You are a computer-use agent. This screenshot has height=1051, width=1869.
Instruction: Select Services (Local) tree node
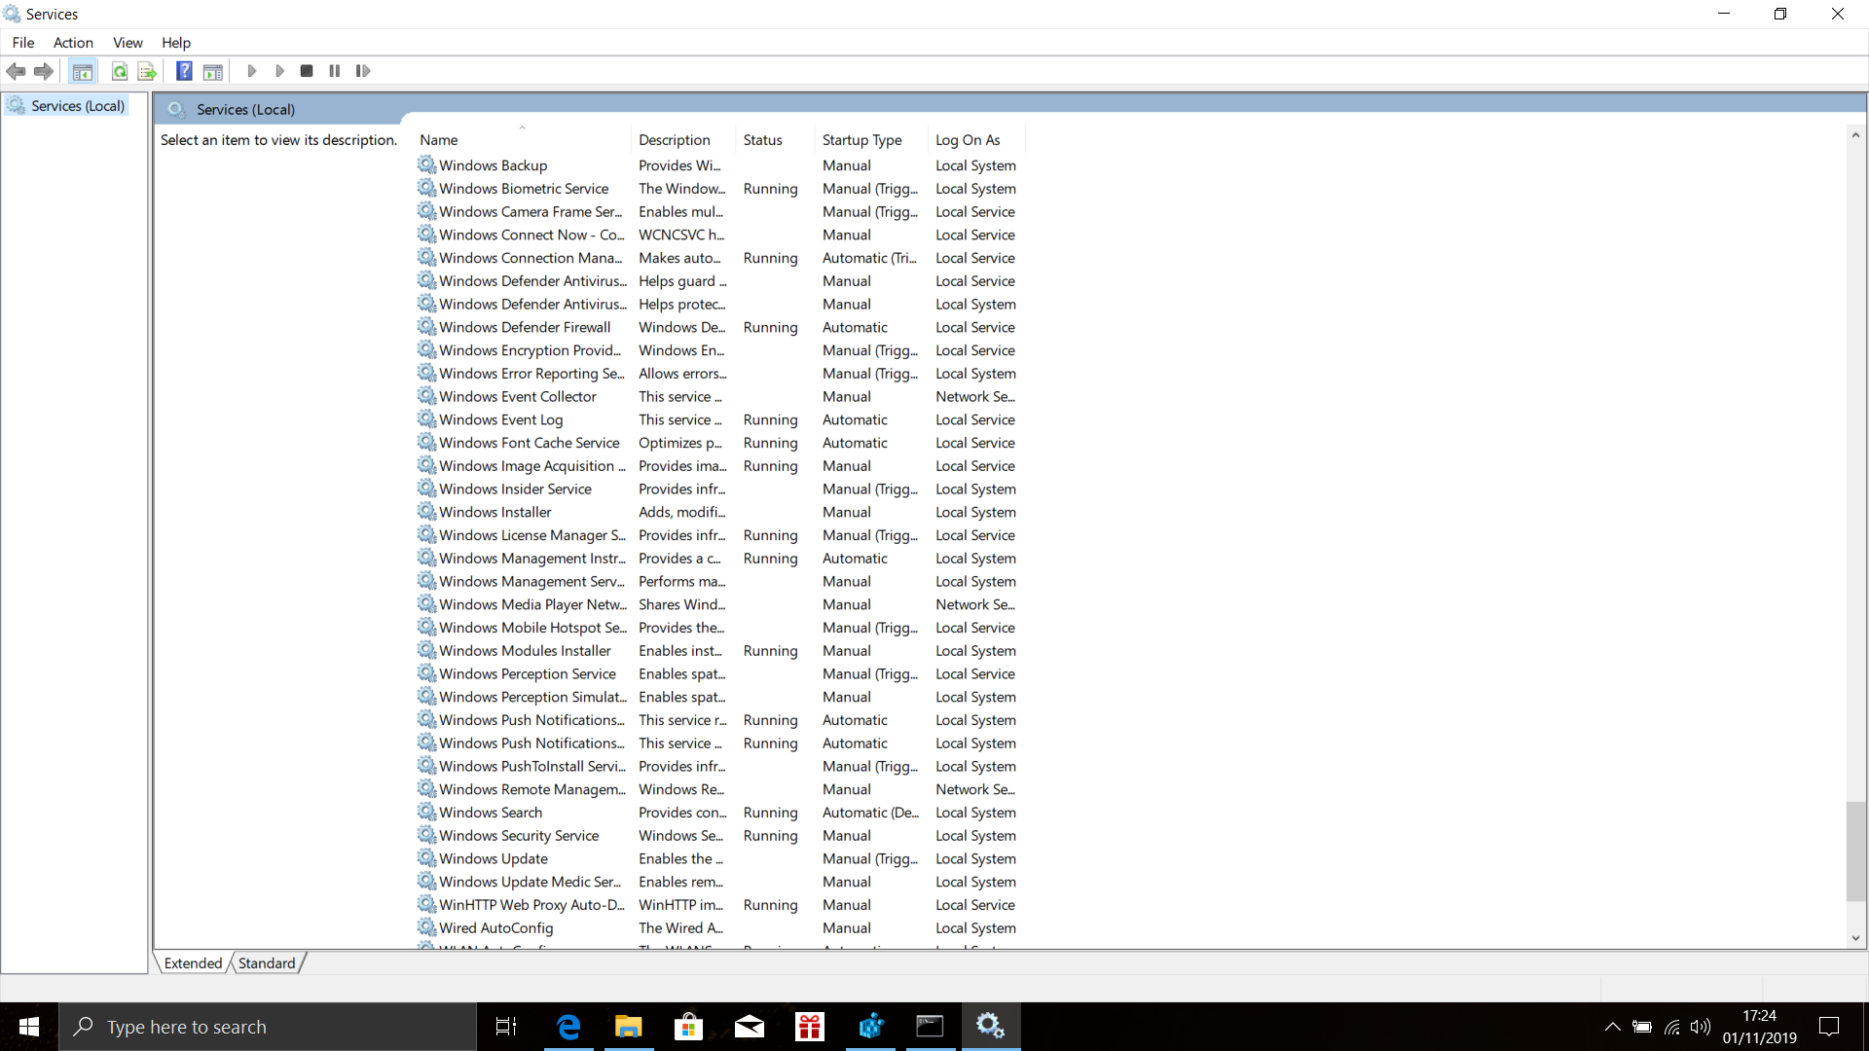click(78, 106)
